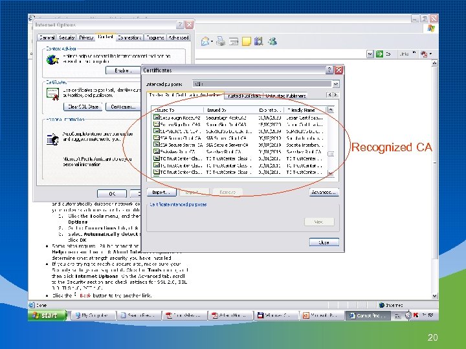Click the Print icon in the IE toolbar
The image size is (466, 349).
221,41
